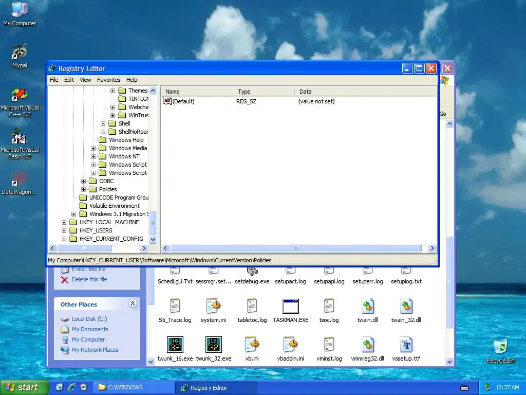
Task: Open the File menu in Registry Editor
Action: [x=53, y=80]
